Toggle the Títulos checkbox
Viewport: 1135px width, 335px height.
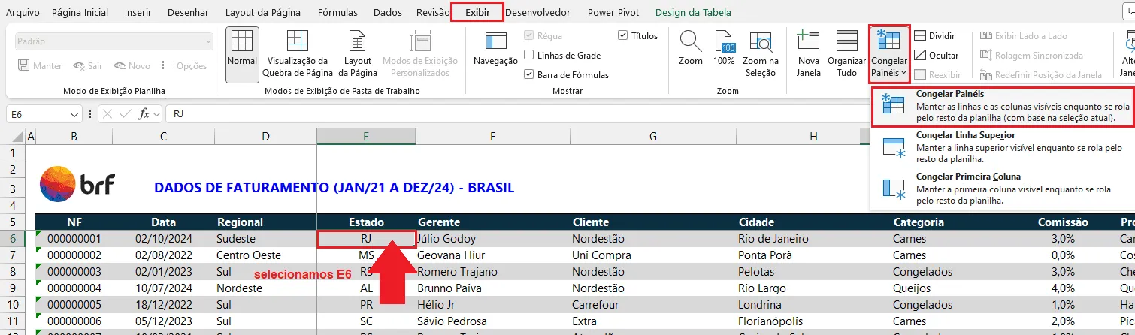click(623, 35)
